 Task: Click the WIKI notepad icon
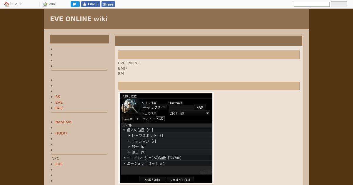coord(45,4)
